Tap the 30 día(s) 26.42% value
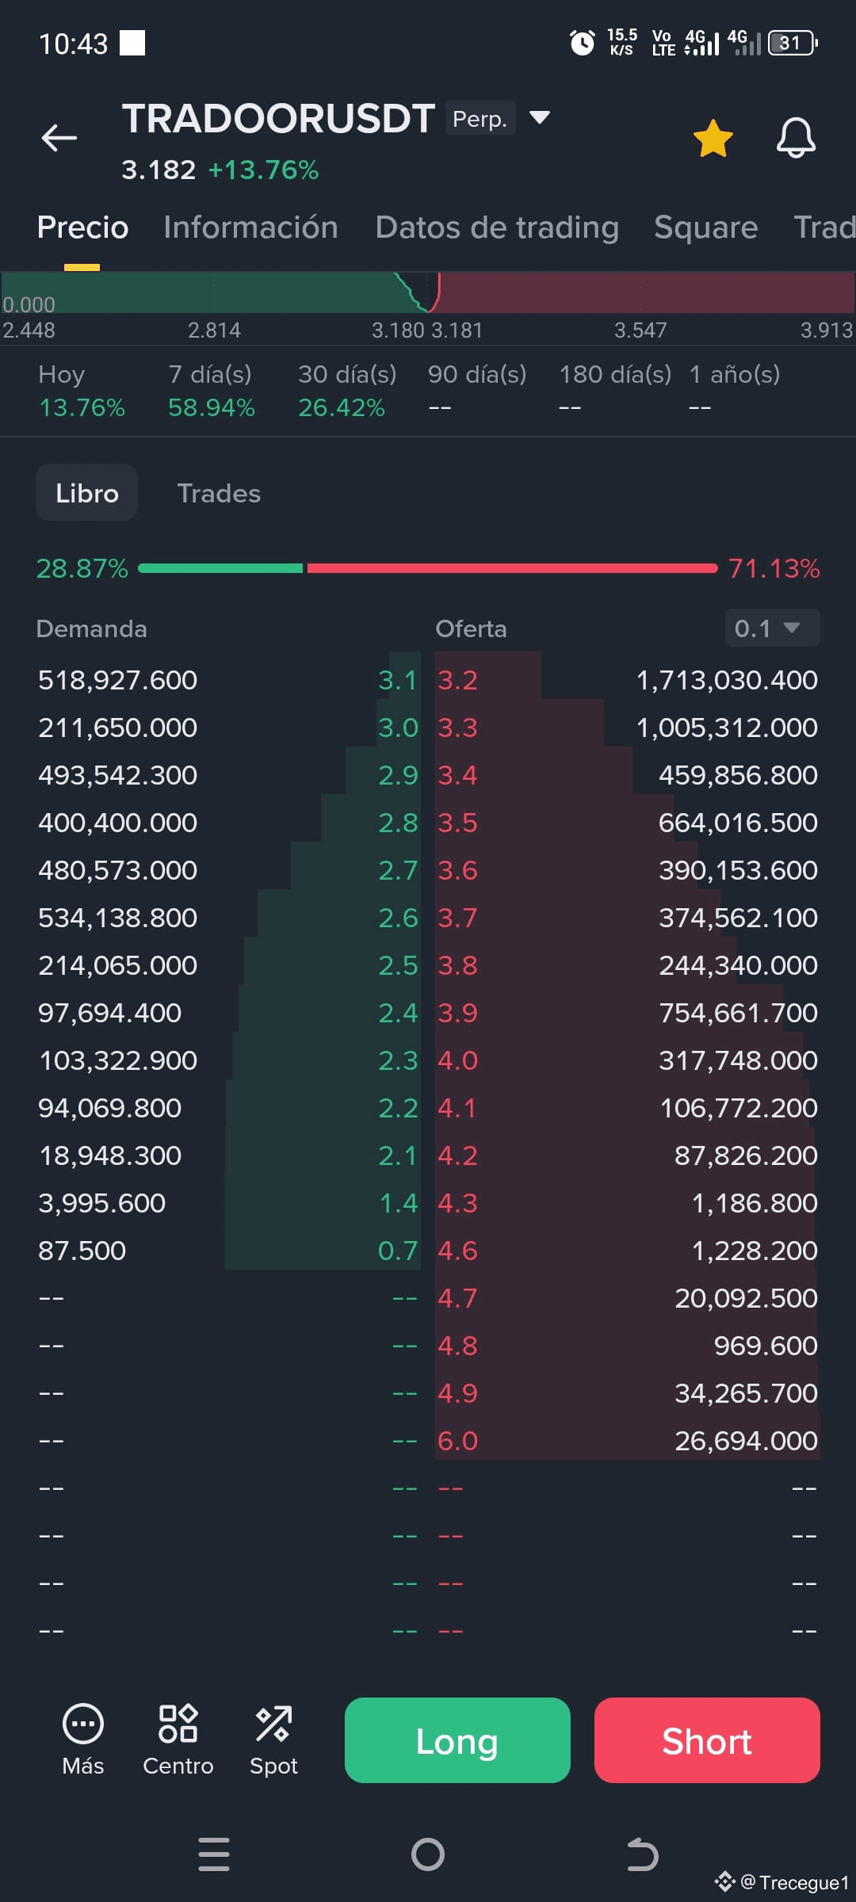 [341, 407]
